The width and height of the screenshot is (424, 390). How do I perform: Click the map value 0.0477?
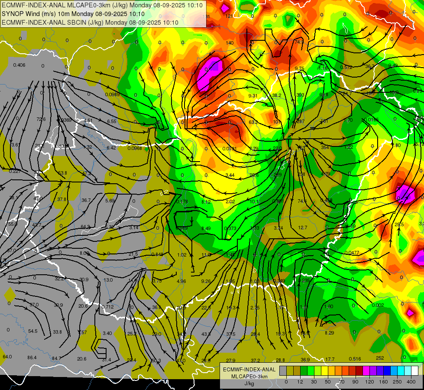tap(352, 253)
